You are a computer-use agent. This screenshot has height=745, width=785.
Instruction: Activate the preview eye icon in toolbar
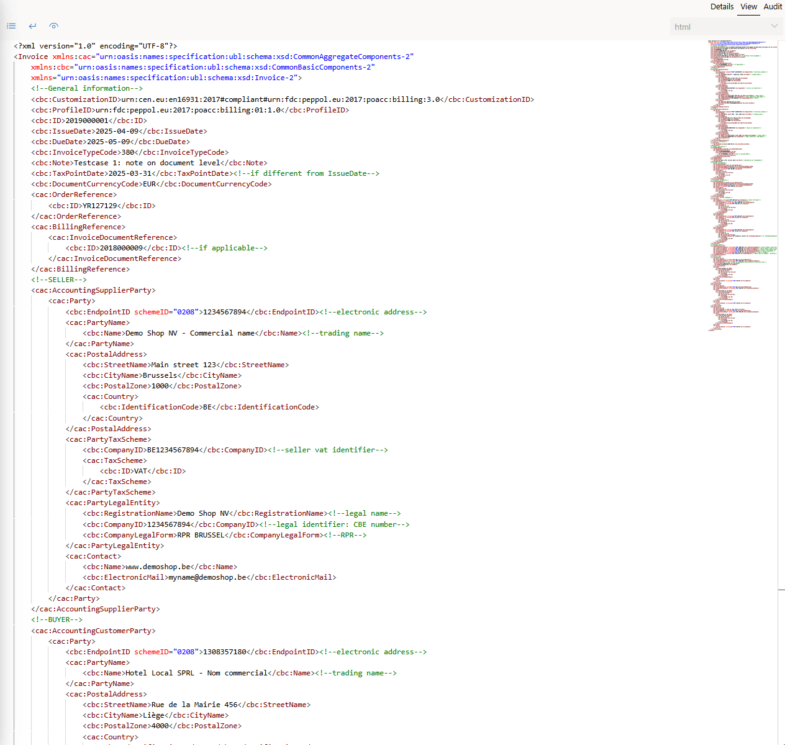coord(54,25)
